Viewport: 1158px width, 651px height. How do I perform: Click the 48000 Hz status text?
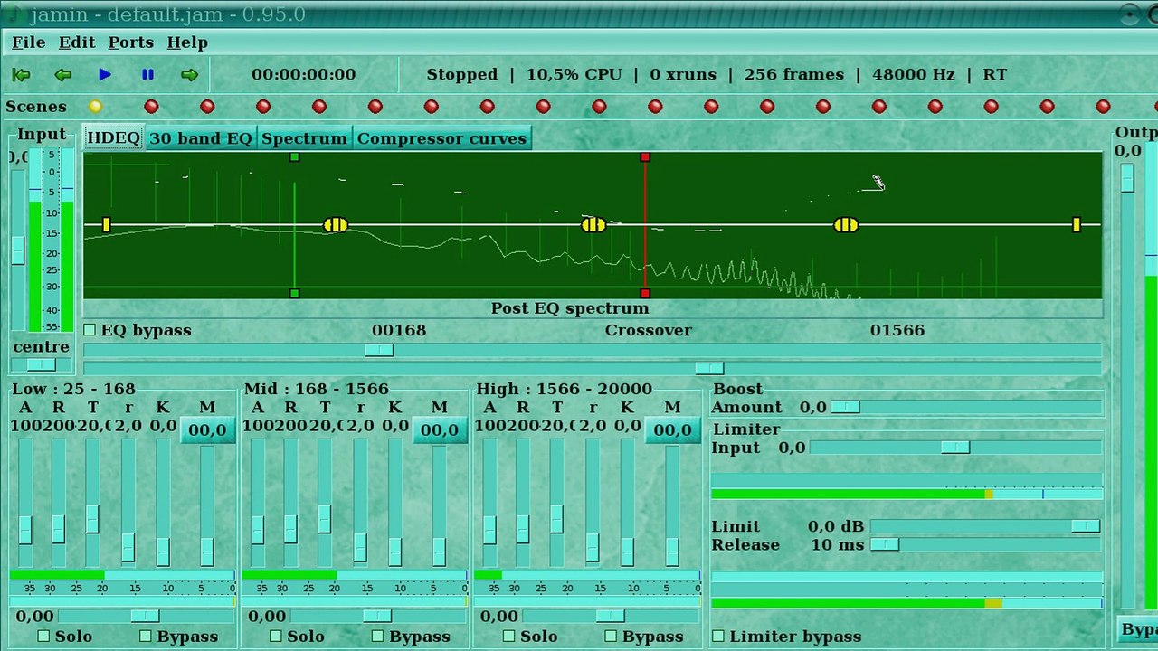(913, 75)
